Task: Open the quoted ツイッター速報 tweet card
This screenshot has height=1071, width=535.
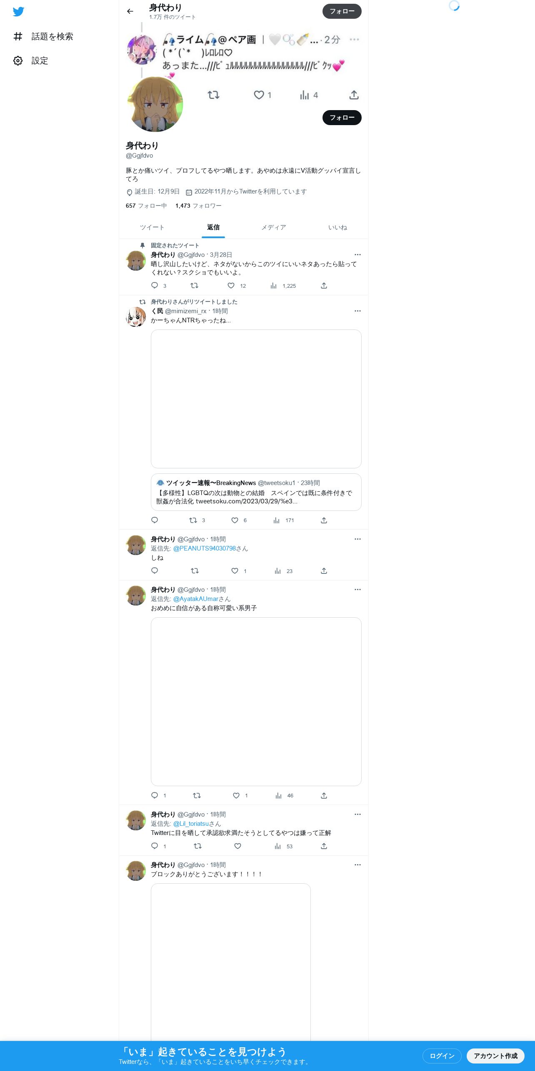Action: (x=256, y=492)
